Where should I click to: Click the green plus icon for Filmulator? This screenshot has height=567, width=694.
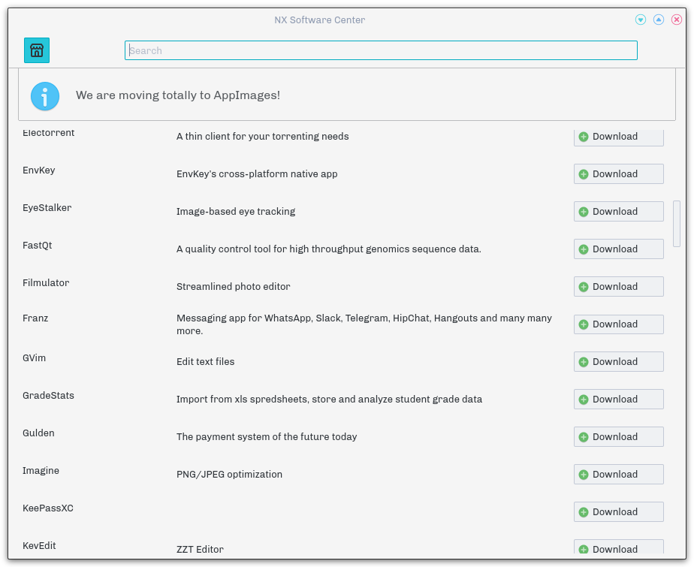click(584, 287)
